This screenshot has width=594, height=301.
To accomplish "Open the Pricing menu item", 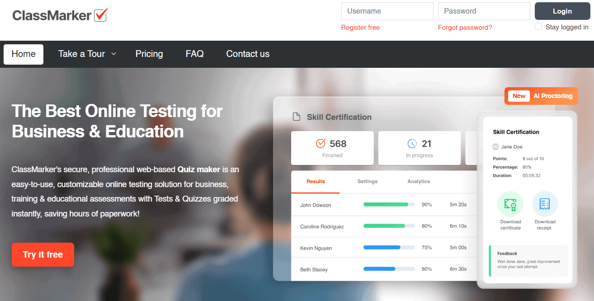I will [149, 54].
